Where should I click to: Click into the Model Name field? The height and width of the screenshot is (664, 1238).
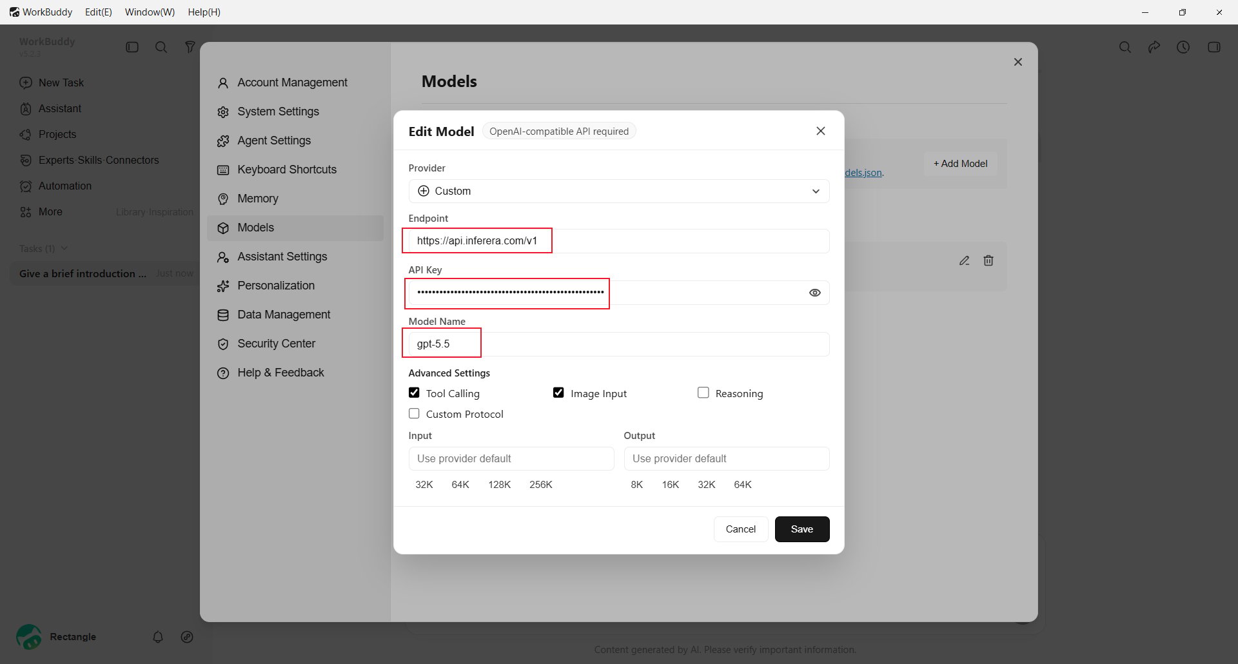click(x=619, y=344)
